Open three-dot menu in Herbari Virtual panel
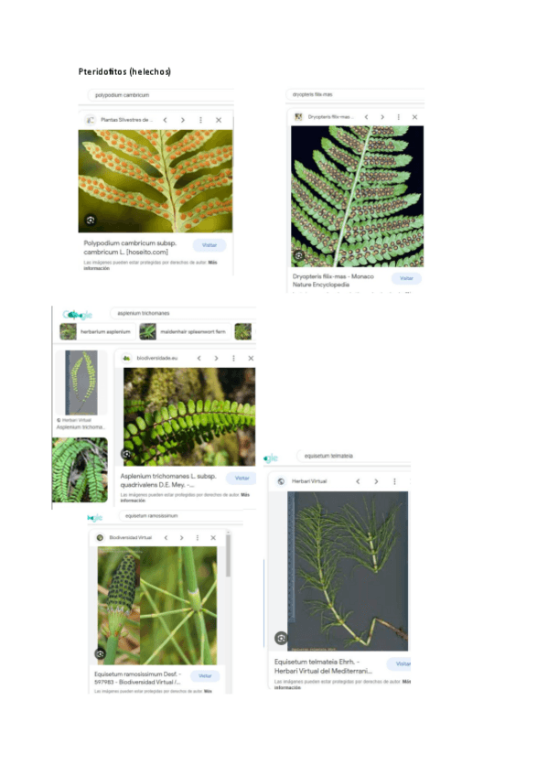548x776 pixels. (x=394, y=481)
